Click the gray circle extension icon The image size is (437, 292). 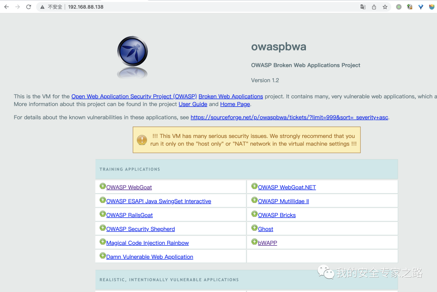tap(399, 7)
